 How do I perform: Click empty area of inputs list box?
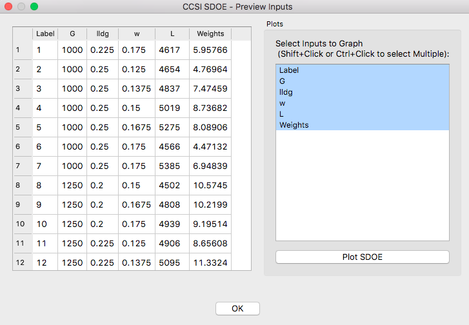(362, 187)
